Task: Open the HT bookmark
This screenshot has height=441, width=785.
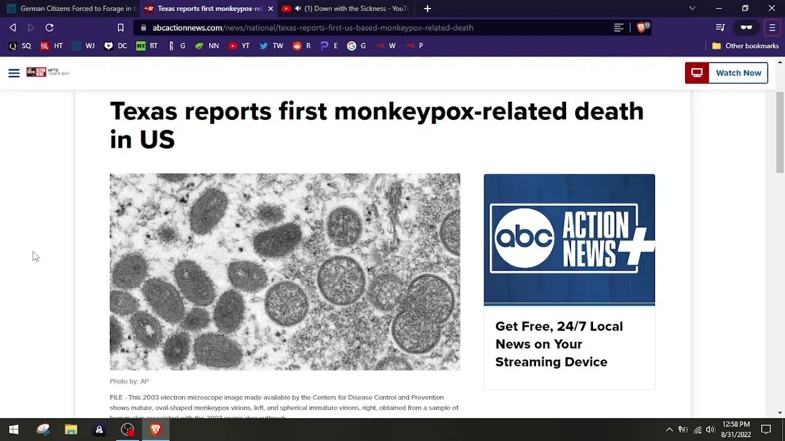Action: pyautogui.click(x=52, y=46)
